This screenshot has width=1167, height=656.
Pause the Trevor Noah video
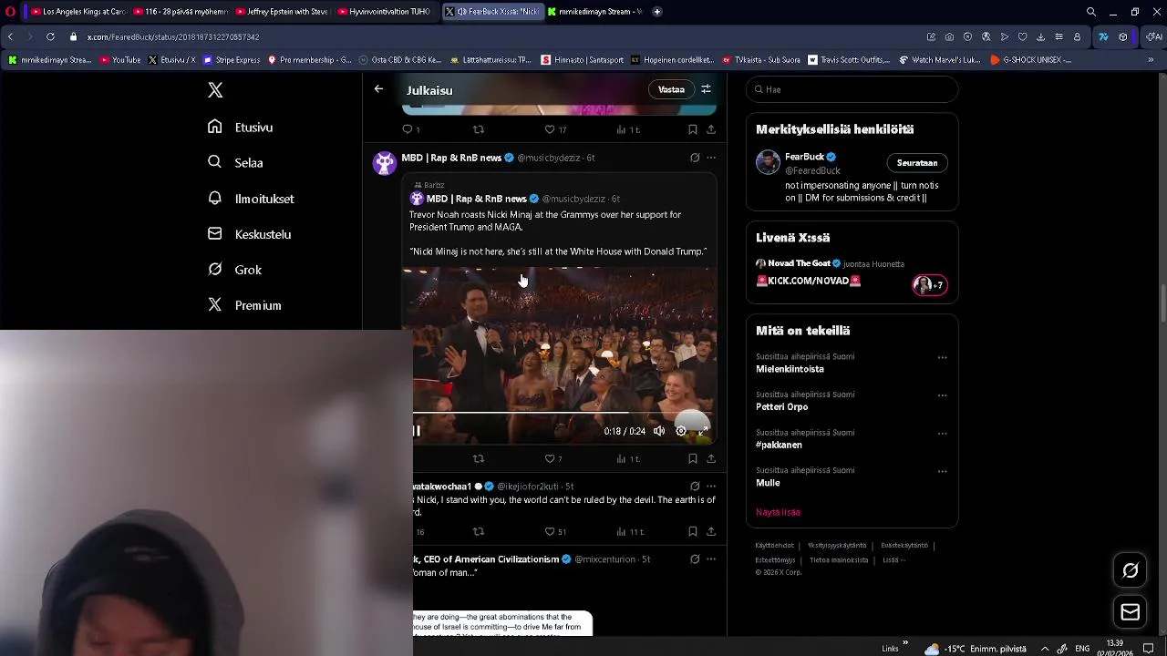coord(417,431)
